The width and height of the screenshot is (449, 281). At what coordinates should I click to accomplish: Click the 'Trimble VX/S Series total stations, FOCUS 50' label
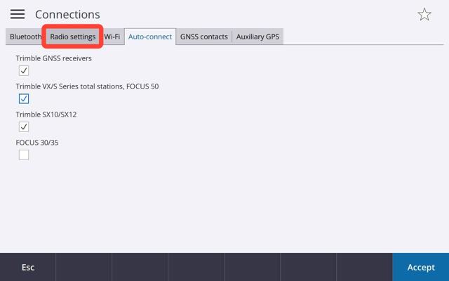87,86
